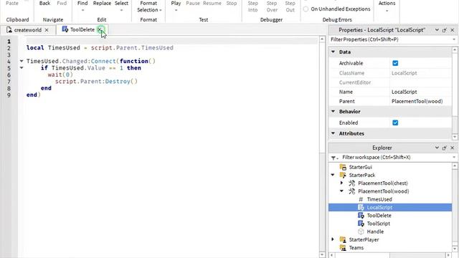Screen dimensions: 459x258
Task: Click the Explorer filter funnel icon
Action: pos(333,158)
